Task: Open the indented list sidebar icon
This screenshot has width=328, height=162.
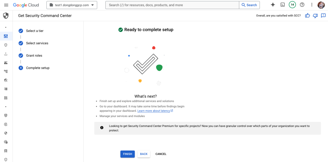Action: pos(6,89)
